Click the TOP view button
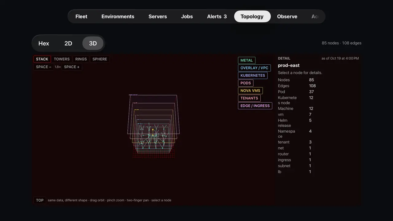 click(40, 200)
